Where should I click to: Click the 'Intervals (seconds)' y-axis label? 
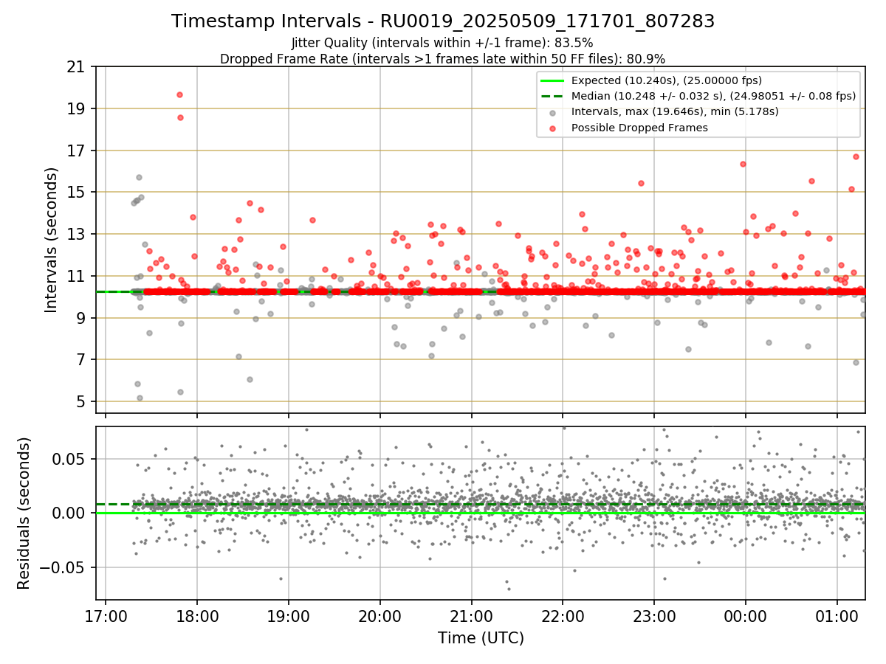click(x=51, y=239)
